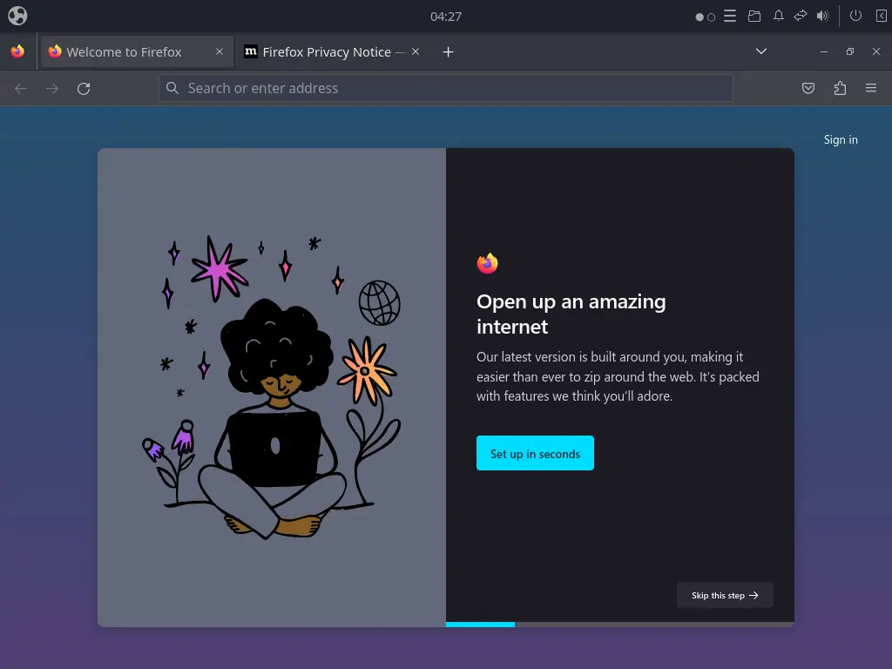The image size is (892, 669).
Task: Click the Sign in link
Action: pyautogui.click(x=841, y=139)
